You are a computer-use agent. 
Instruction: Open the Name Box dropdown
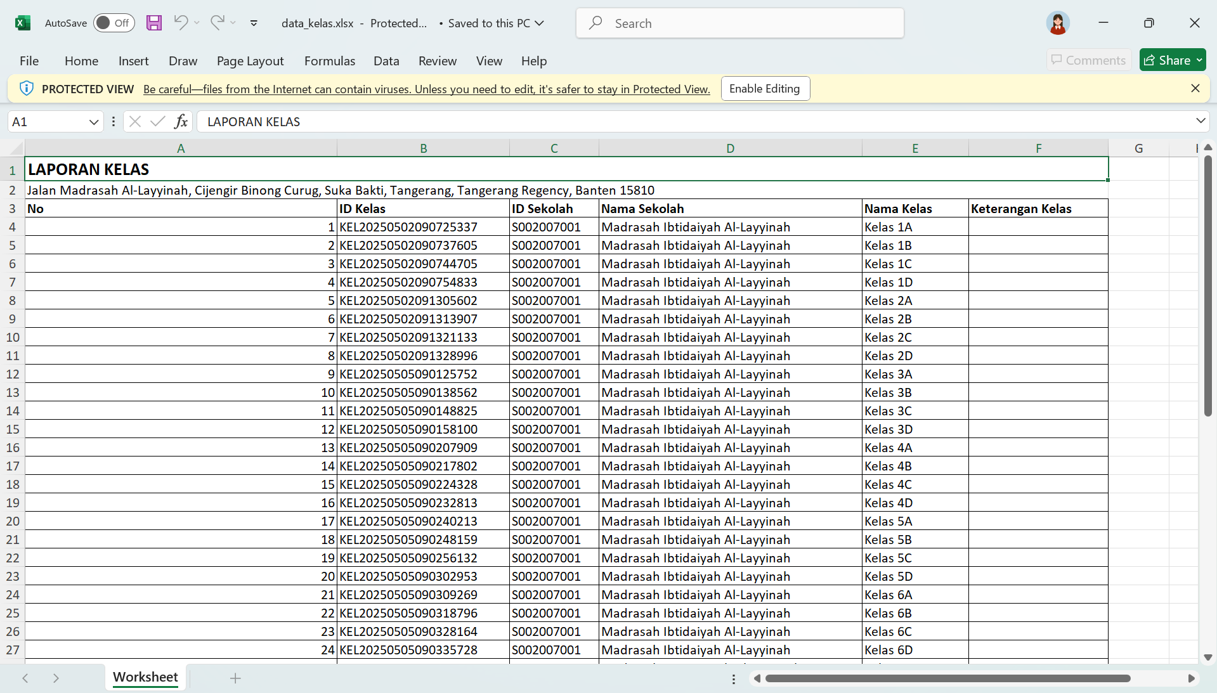93,121
